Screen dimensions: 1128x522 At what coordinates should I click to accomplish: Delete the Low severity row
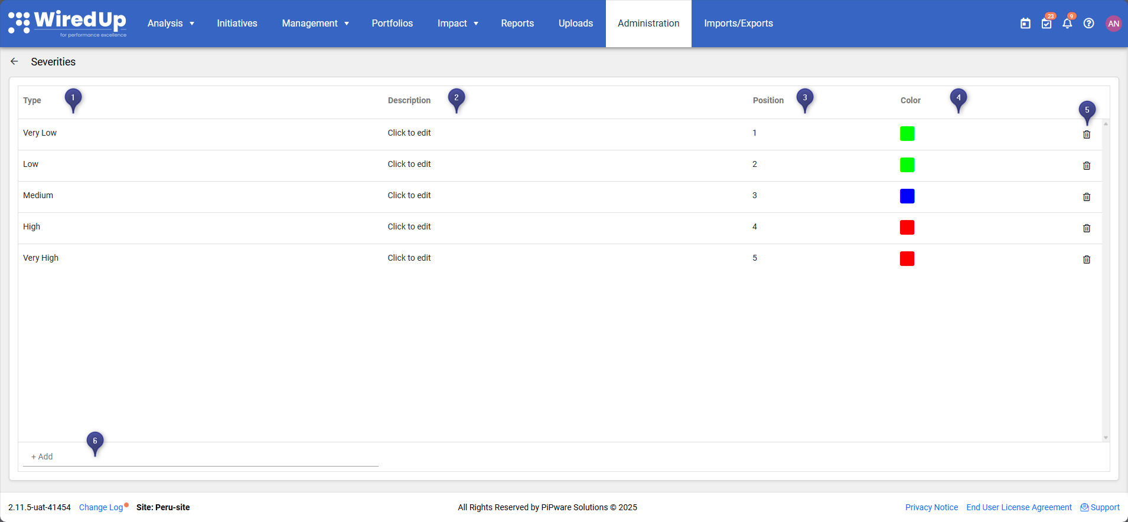click(x=1087, y=166)
